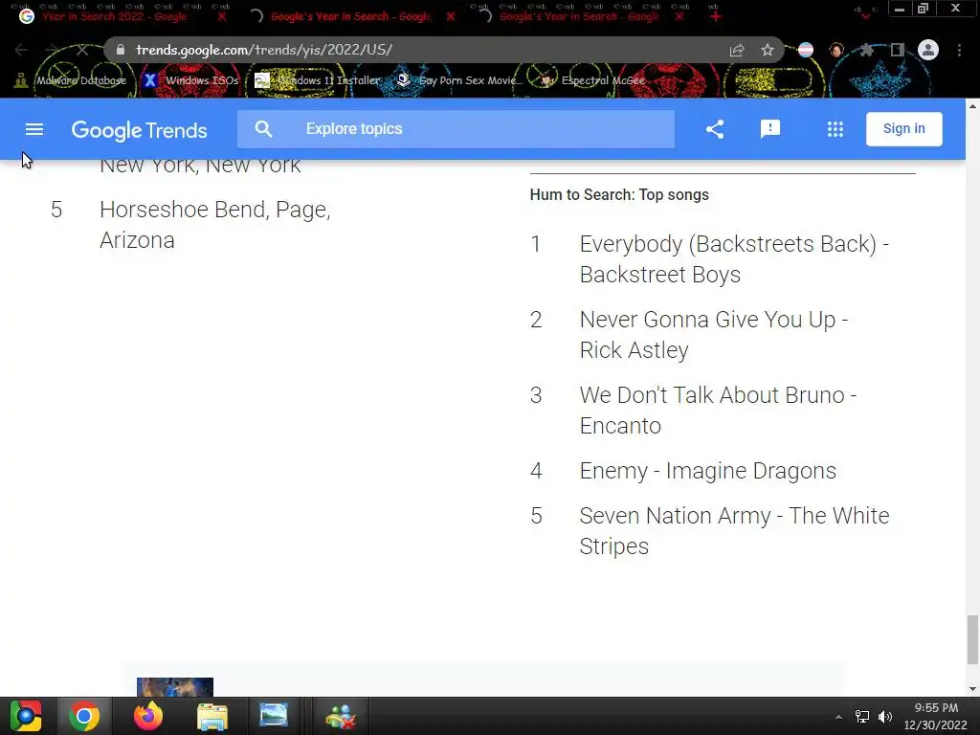
Task: Close the second Year in Search tab
Action: click(x=451, y=16)
